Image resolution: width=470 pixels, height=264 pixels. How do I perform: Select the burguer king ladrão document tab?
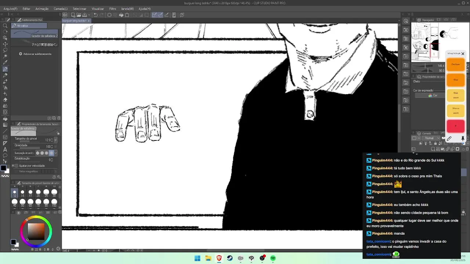point(77,21)
